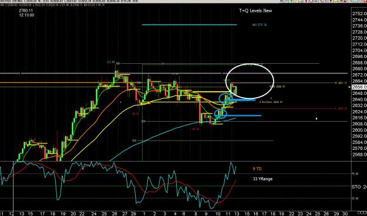Image resolution: width=367 pixels, height=216 pixels.
Task: Click the 2696.0 price axis label
Action: 359,56
